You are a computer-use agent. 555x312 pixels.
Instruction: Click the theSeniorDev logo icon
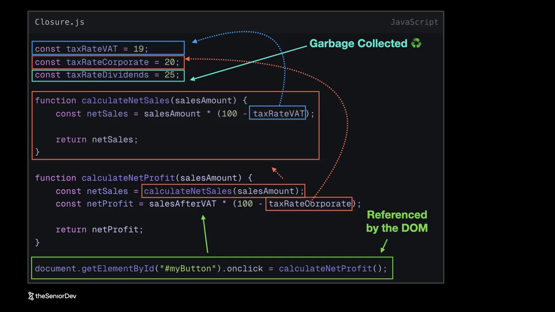pos(31,296)
